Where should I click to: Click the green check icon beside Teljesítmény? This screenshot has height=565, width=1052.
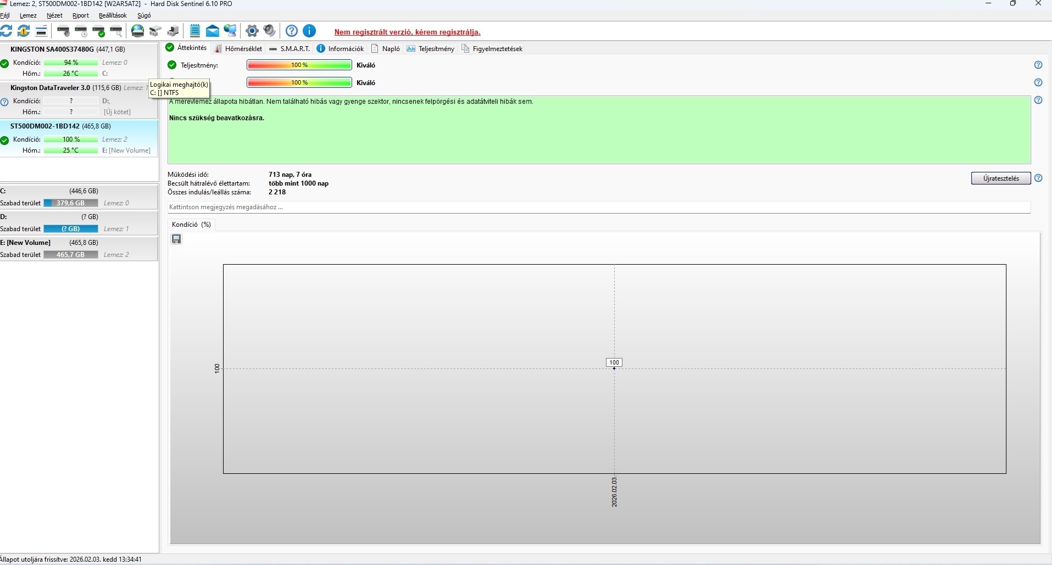tap(172, 65)
